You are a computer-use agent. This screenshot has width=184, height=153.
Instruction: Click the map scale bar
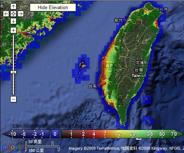(43, 146)
